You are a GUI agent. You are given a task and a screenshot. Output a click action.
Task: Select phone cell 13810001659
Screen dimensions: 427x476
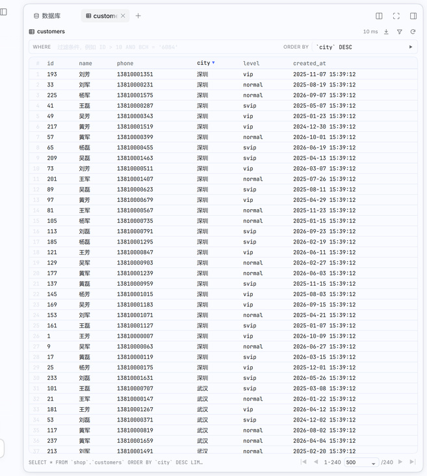[135, 441]
